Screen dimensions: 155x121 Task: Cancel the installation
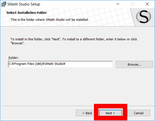(139, 113)
